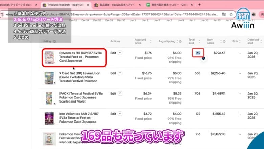The image size is (264, 149).
Task: Switch to the 簡易利益計算表 Google Sheets tab
Action: pos(169,5)
